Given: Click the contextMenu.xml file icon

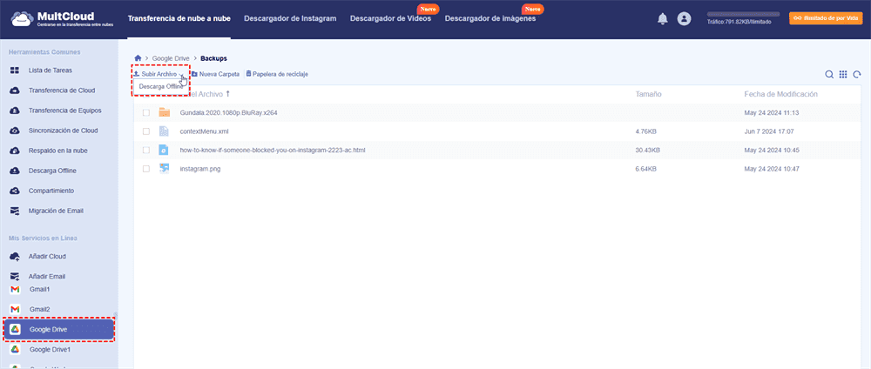Looking at the screenshot, I should [164, 131].
